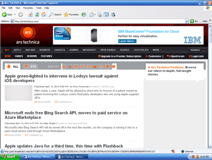Open the FEATURES section
Image resolution: width=212 pixels, height=160 pixels.
[46, 56]
